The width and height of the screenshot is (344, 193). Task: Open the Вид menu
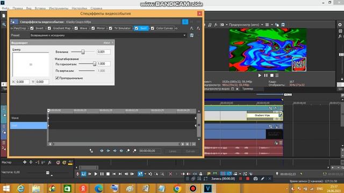[28, 9]
